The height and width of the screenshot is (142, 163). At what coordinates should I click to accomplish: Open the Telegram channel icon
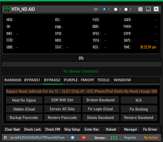click(x=72, y=138)
